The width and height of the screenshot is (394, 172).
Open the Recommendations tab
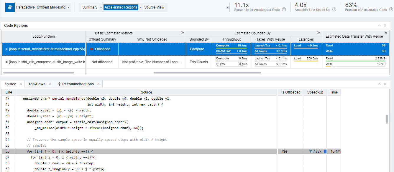(x=78, y=84)
